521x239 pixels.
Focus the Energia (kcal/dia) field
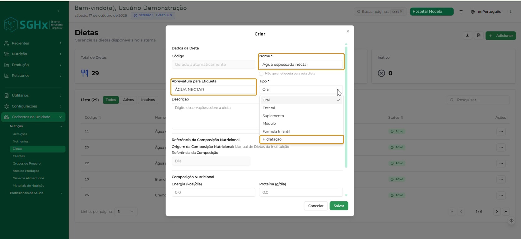coord(213,192)
